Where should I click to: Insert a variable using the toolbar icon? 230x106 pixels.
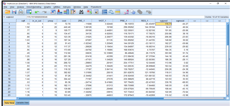click(96, 12)
